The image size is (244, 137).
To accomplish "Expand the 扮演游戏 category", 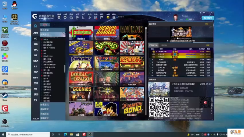I will [x=52, y=114].
